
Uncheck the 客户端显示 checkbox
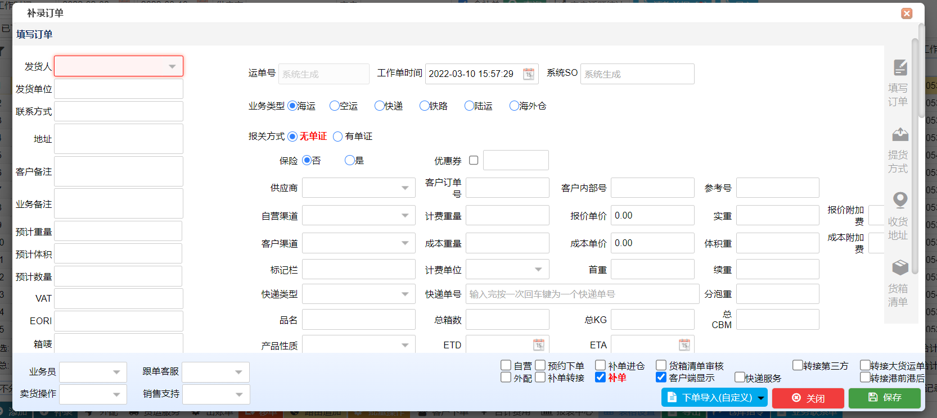click(661, 377)
